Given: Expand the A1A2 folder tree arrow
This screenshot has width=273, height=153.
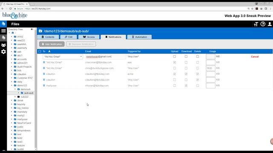Looking at the screenshot, I should (x=12, y=37).
